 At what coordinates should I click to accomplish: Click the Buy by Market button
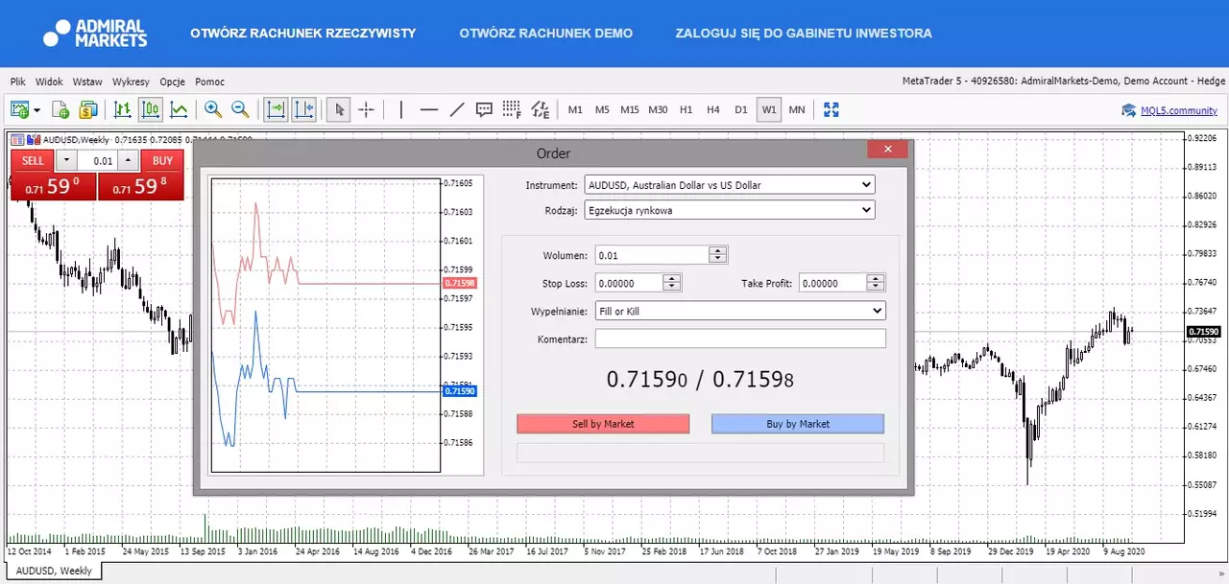coord(798,424)
